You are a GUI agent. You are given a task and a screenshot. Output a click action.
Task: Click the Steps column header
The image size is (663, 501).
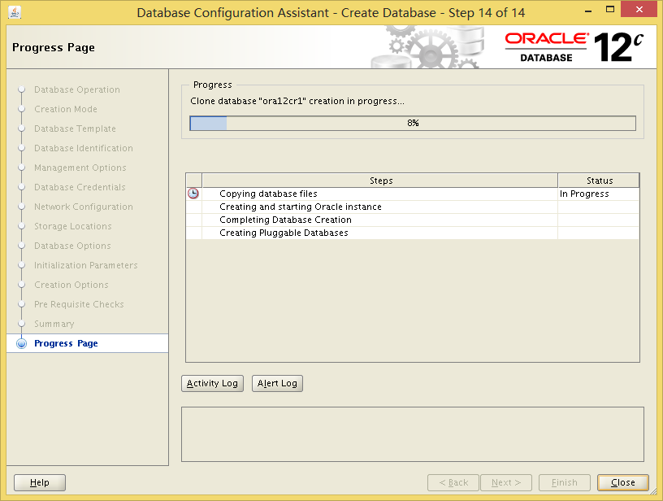[x=380, y=181]
